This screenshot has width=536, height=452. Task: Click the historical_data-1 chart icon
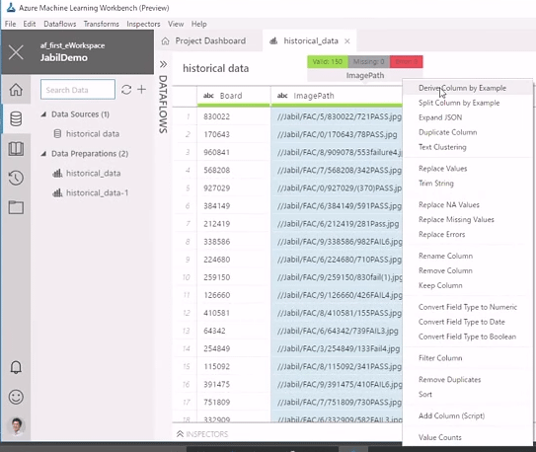57,192
